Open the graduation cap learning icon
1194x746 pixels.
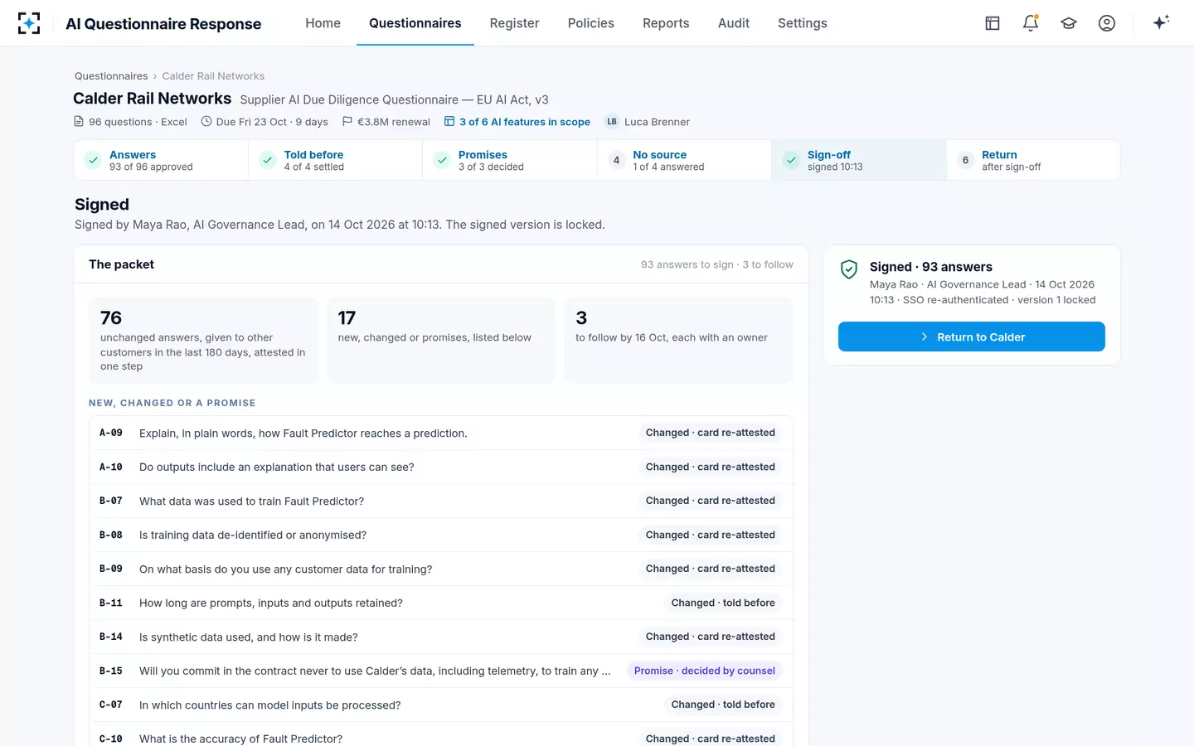(x=1069, y=23)
